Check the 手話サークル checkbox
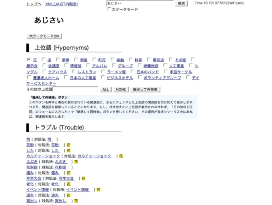272x205 pixels. [x=166, y=71]
